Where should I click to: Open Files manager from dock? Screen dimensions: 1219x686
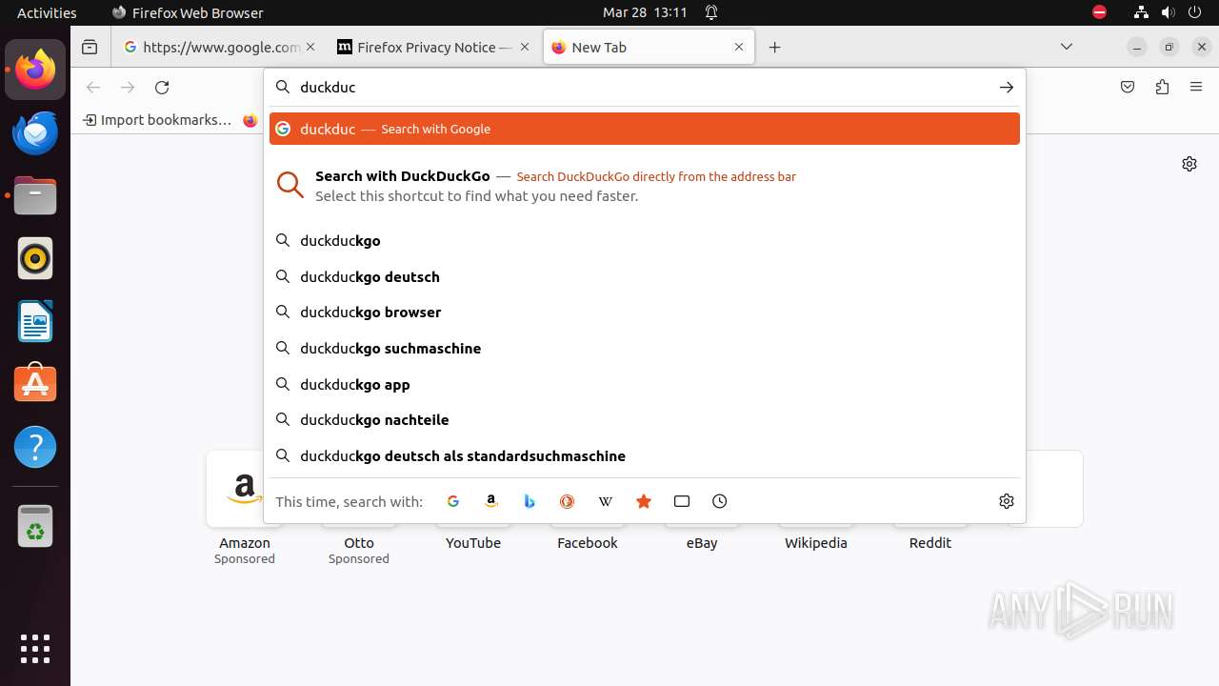point(35,195)
